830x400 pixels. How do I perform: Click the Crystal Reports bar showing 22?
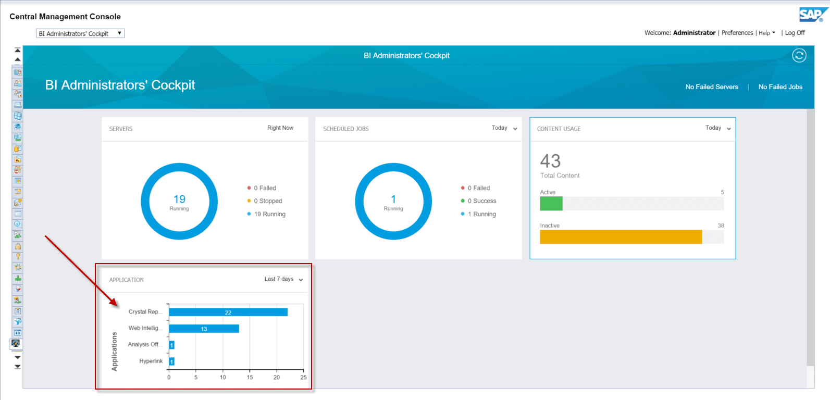[228, 312]
